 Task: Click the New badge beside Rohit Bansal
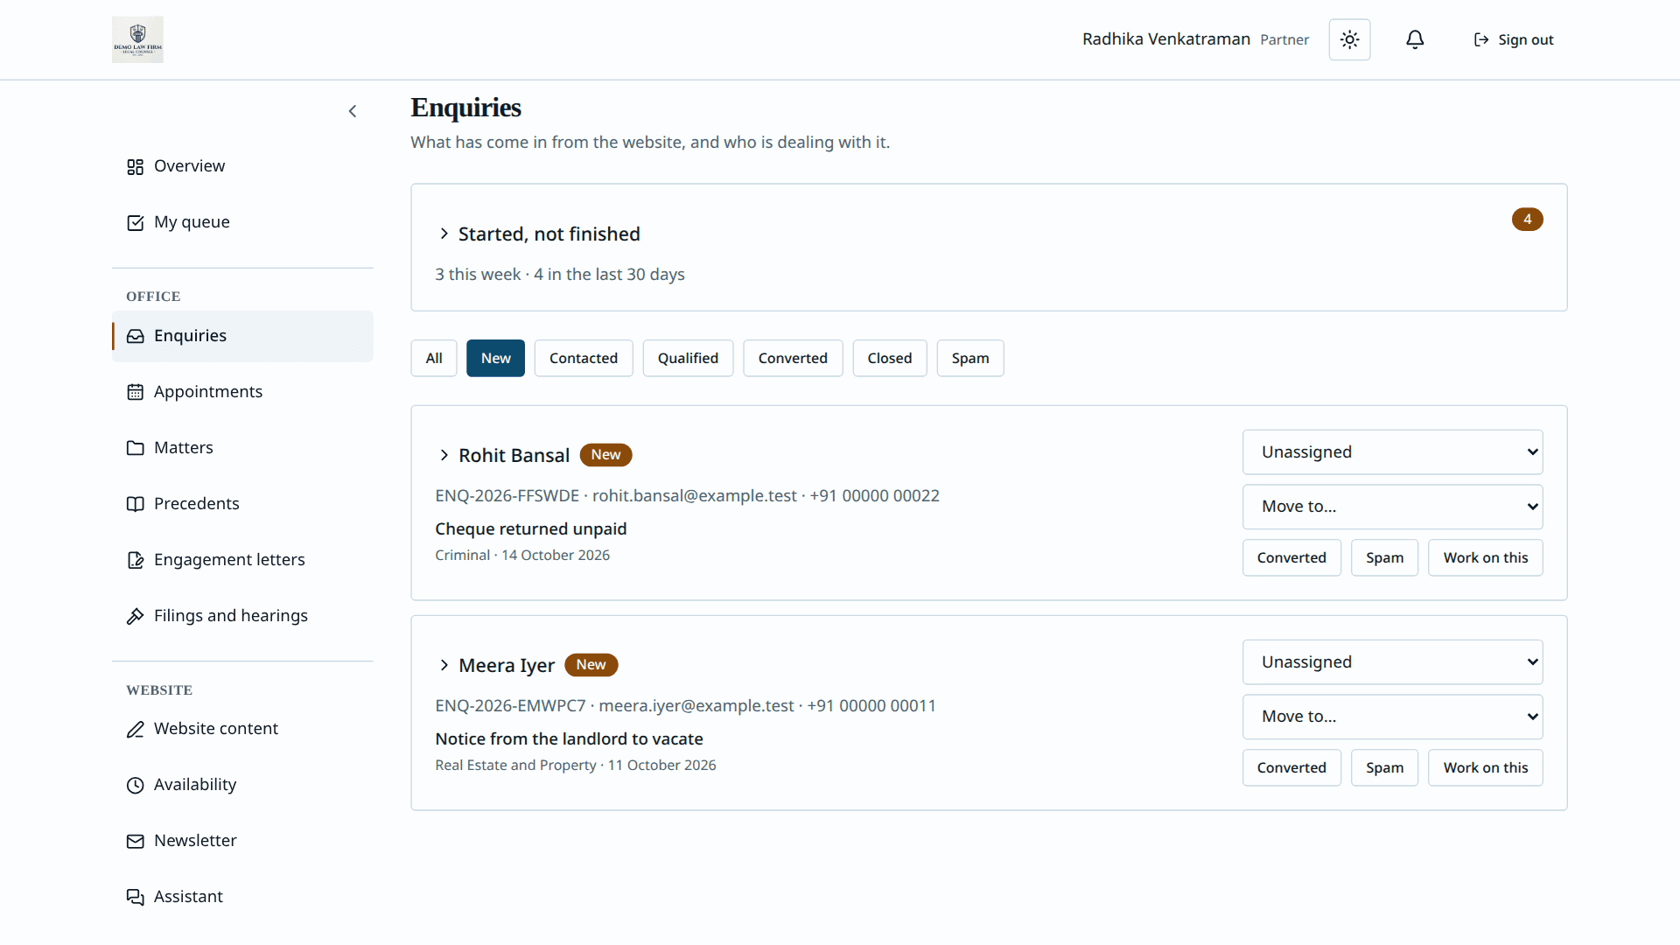click(x=605, y=455)
